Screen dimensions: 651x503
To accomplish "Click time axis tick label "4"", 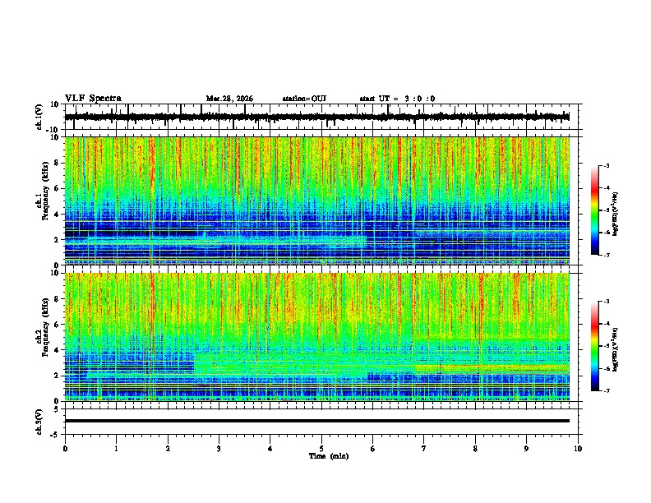I will pos(270,448).
